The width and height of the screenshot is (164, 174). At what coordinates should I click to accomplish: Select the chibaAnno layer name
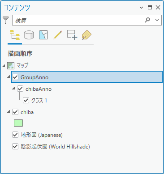click(x=39, y=89)
